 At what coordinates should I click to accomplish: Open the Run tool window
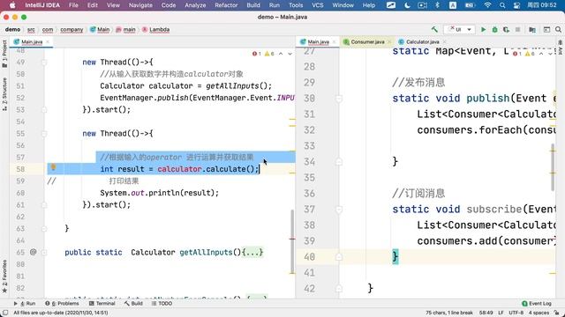tap(25, 303)
